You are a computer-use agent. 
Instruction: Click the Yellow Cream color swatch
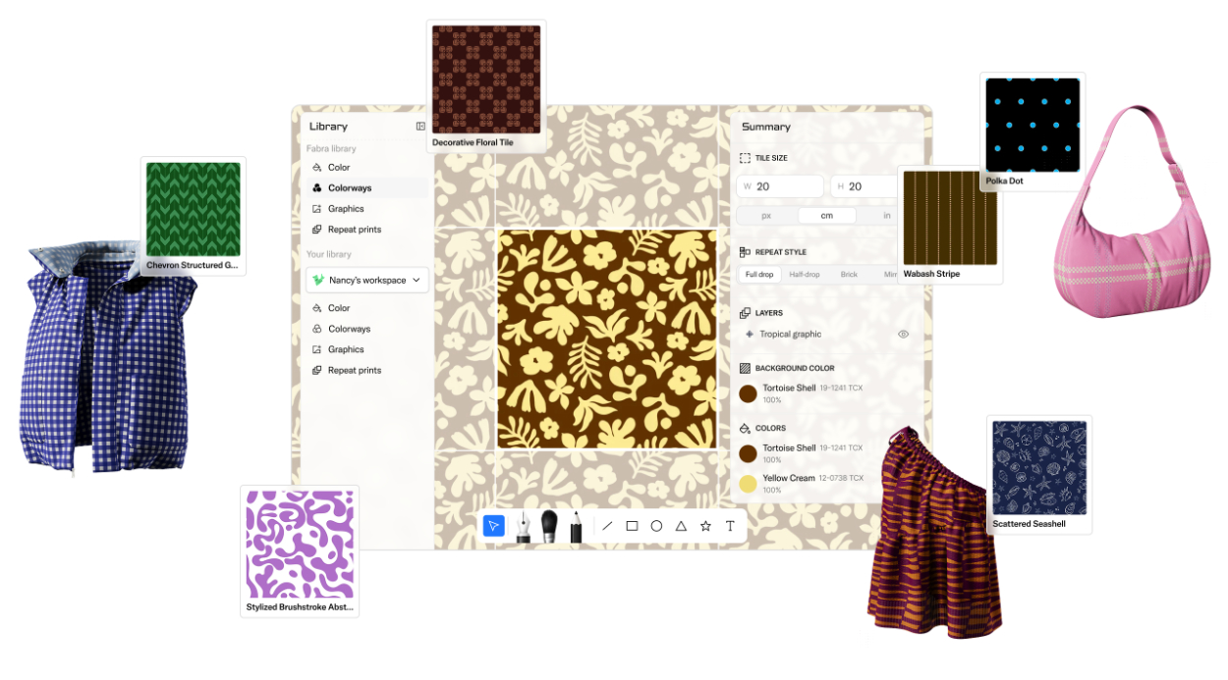[x=748, y=484]
